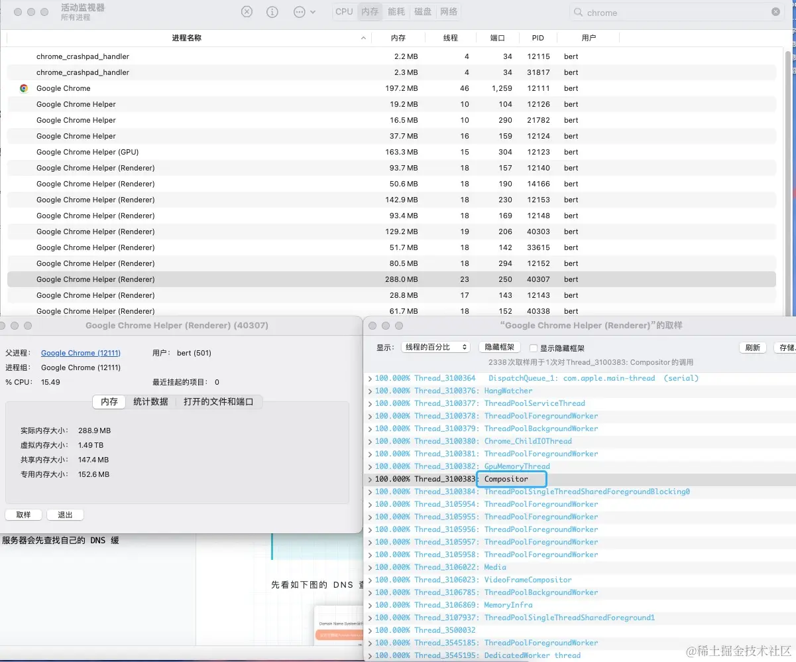Image resolution: width=796 pixels, height=662 pixels.
Task: Select Google Chrome Helper (GPU) row
Action: pos(391,152)
